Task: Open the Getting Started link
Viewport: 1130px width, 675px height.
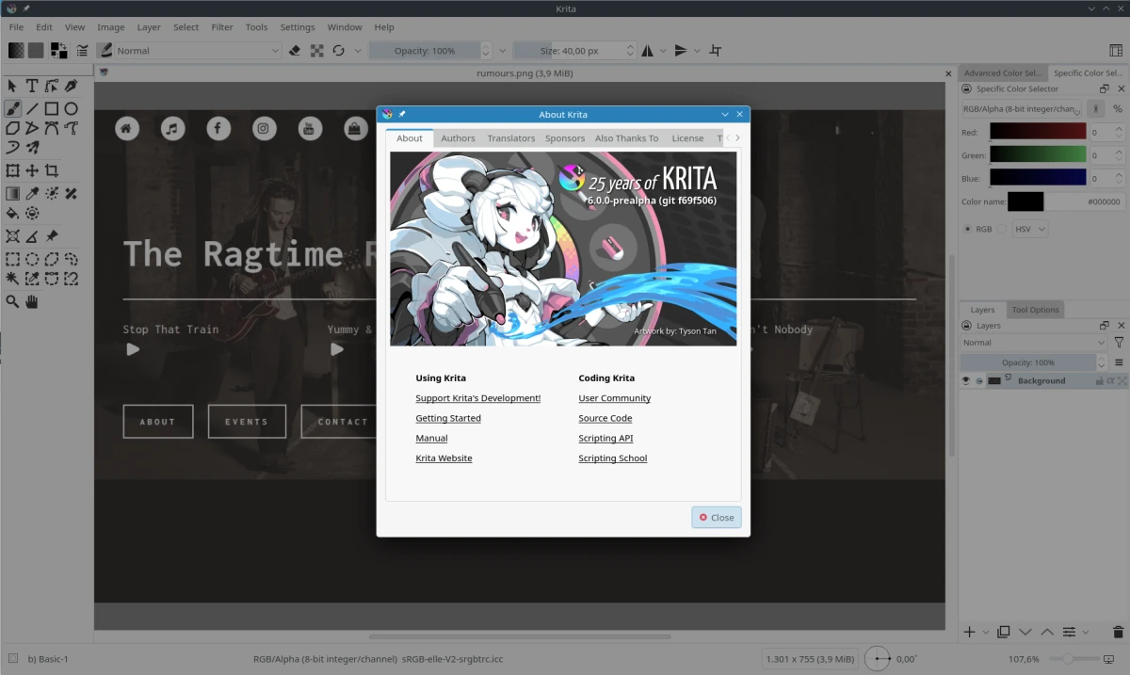Action: click(448, 418)
